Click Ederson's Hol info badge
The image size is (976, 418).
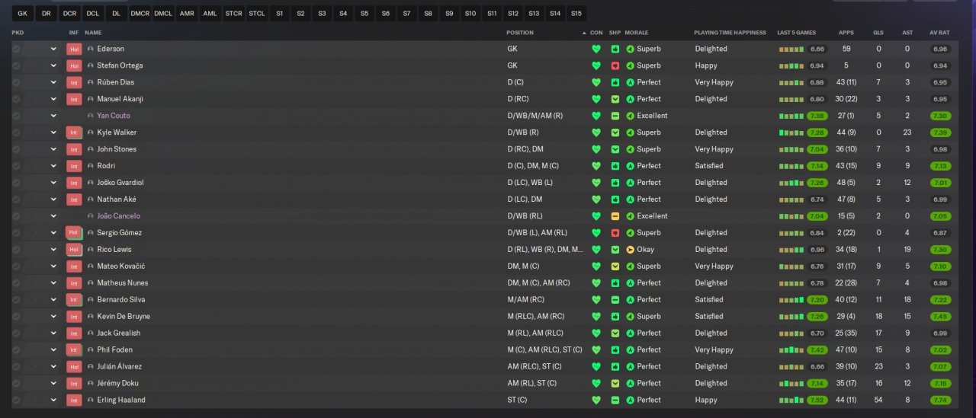[x=74, y=49]
